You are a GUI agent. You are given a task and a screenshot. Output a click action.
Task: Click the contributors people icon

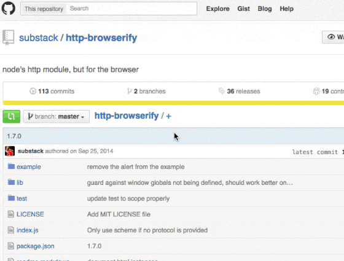(x=316, y=91)
